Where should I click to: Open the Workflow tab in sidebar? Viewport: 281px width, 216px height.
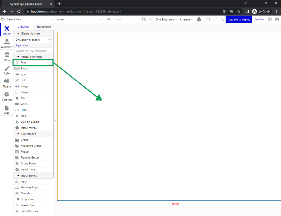(x=7, y=43)
